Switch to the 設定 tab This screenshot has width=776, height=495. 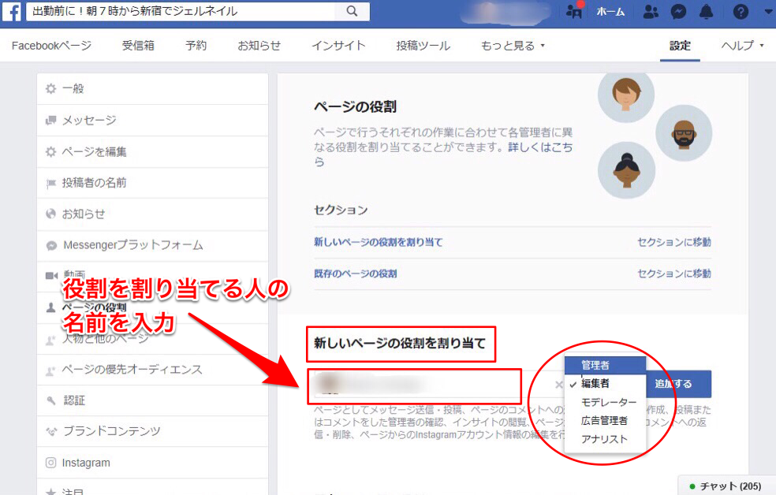click(x=679, y=46)
